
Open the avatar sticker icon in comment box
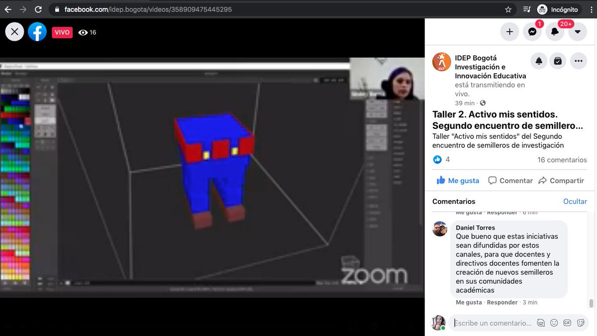(x=541, y=323)
